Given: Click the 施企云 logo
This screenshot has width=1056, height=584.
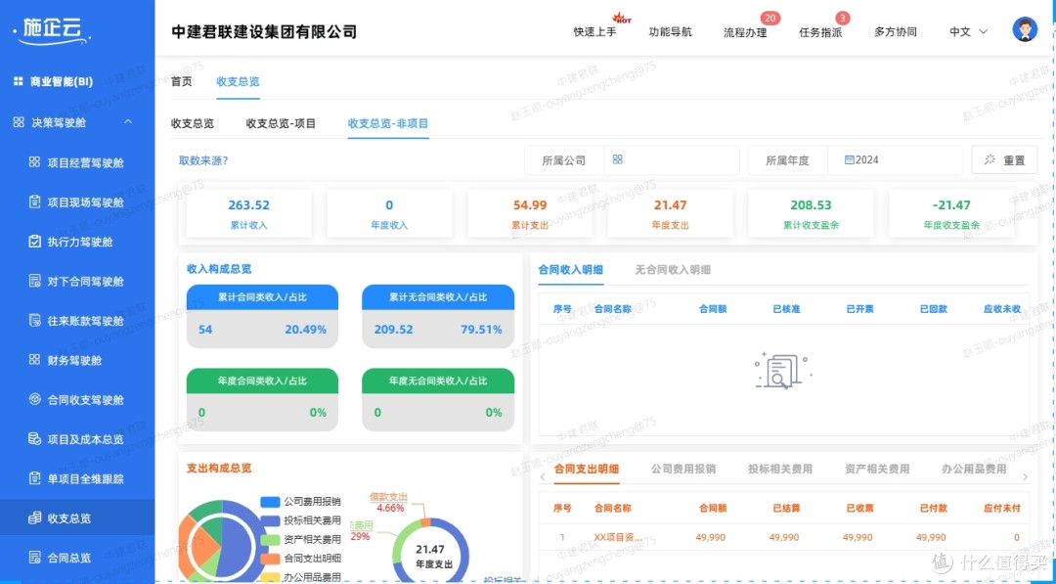Looking at the screenshot, I should click(51, 30).
